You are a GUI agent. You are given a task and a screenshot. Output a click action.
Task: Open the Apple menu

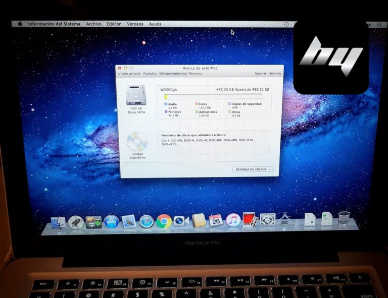pos(20,24)
